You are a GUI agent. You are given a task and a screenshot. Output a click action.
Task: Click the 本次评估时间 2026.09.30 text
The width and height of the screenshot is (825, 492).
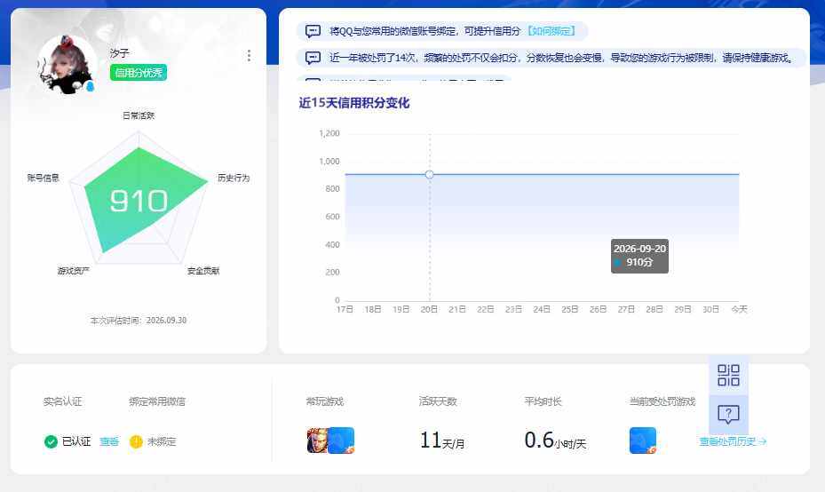tap(138, 320)
